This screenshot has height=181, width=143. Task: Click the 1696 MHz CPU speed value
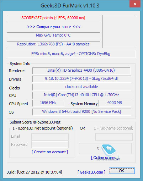[x=48, y=103]
